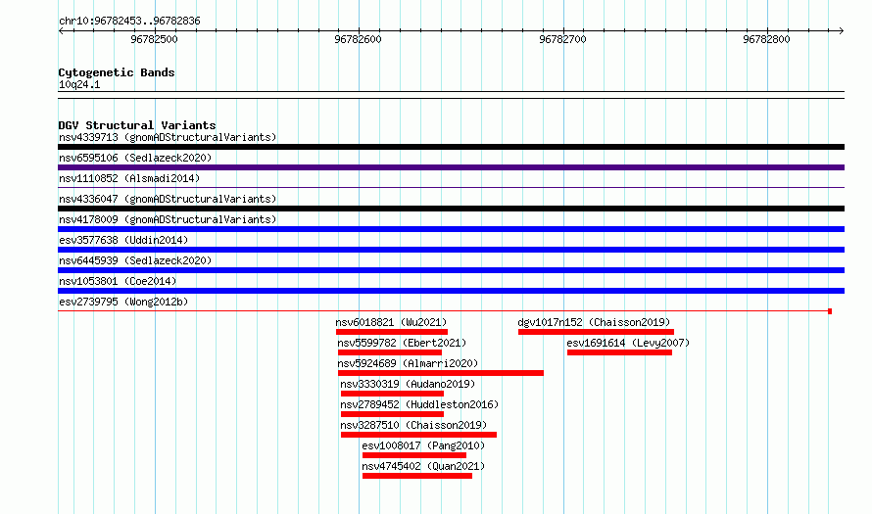Click nsv4745402 (Quan2021) label
The height and width of the screenshot is (514, 872).
click(x=423, y=466)
